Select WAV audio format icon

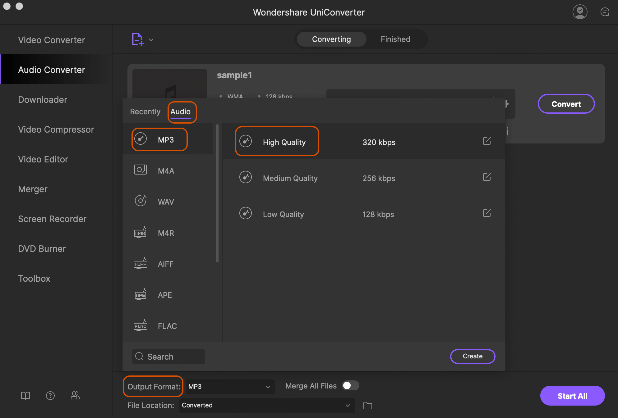(x=140, y=201)
